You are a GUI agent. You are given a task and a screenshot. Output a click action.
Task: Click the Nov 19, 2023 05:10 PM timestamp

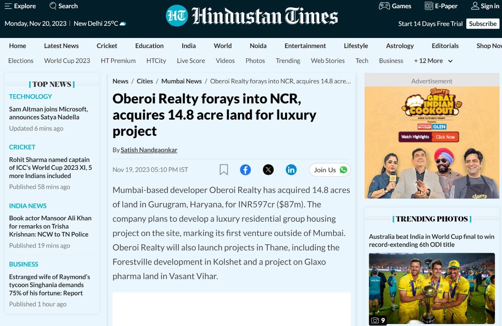pos(150,169)
